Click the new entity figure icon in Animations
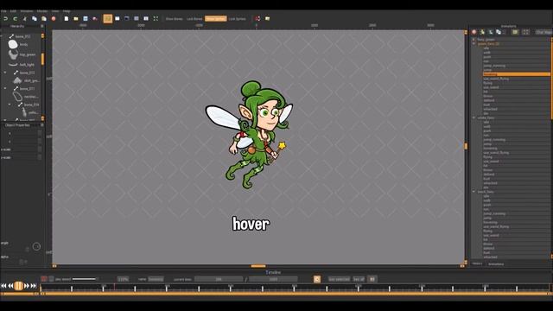553x311 pixels. (482, 32)
